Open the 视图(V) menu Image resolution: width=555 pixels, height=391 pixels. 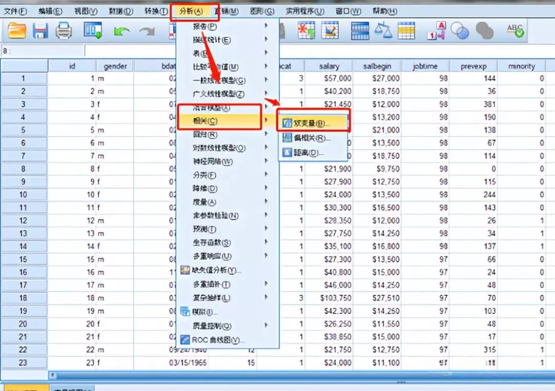(x=86, y=11)
